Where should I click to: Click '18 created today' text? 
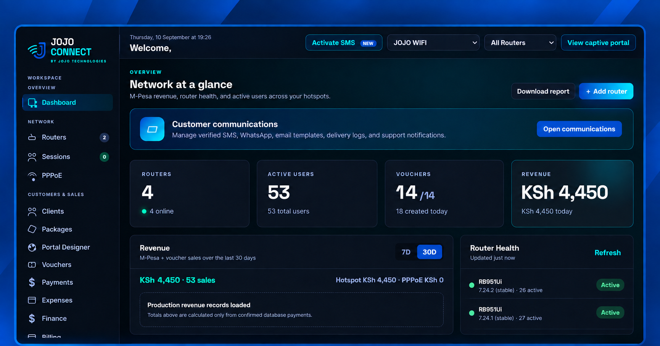coord(422,212)
